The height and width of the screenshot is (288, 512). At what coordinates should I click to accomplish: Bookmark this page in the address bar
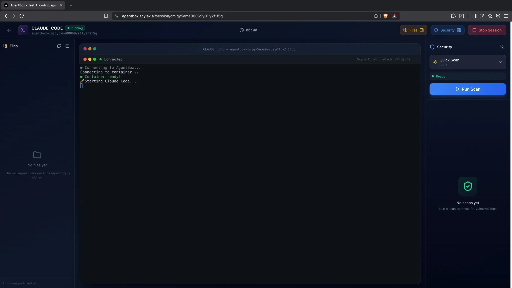click(106, 16)
